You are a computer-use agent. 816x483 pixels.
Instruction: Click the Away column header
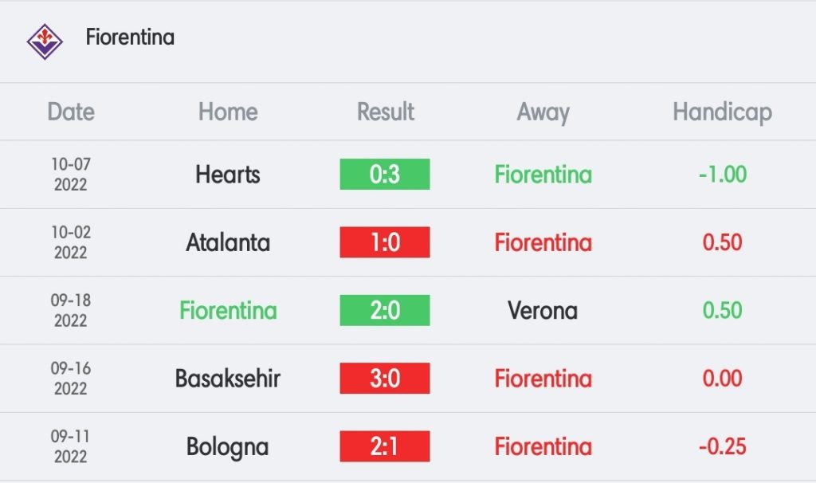tap(543, 113)
